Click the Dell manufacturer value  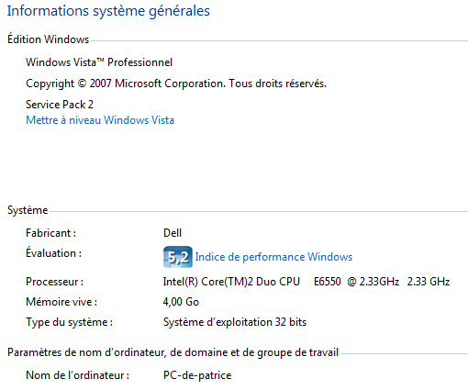[x=173, y=233]
